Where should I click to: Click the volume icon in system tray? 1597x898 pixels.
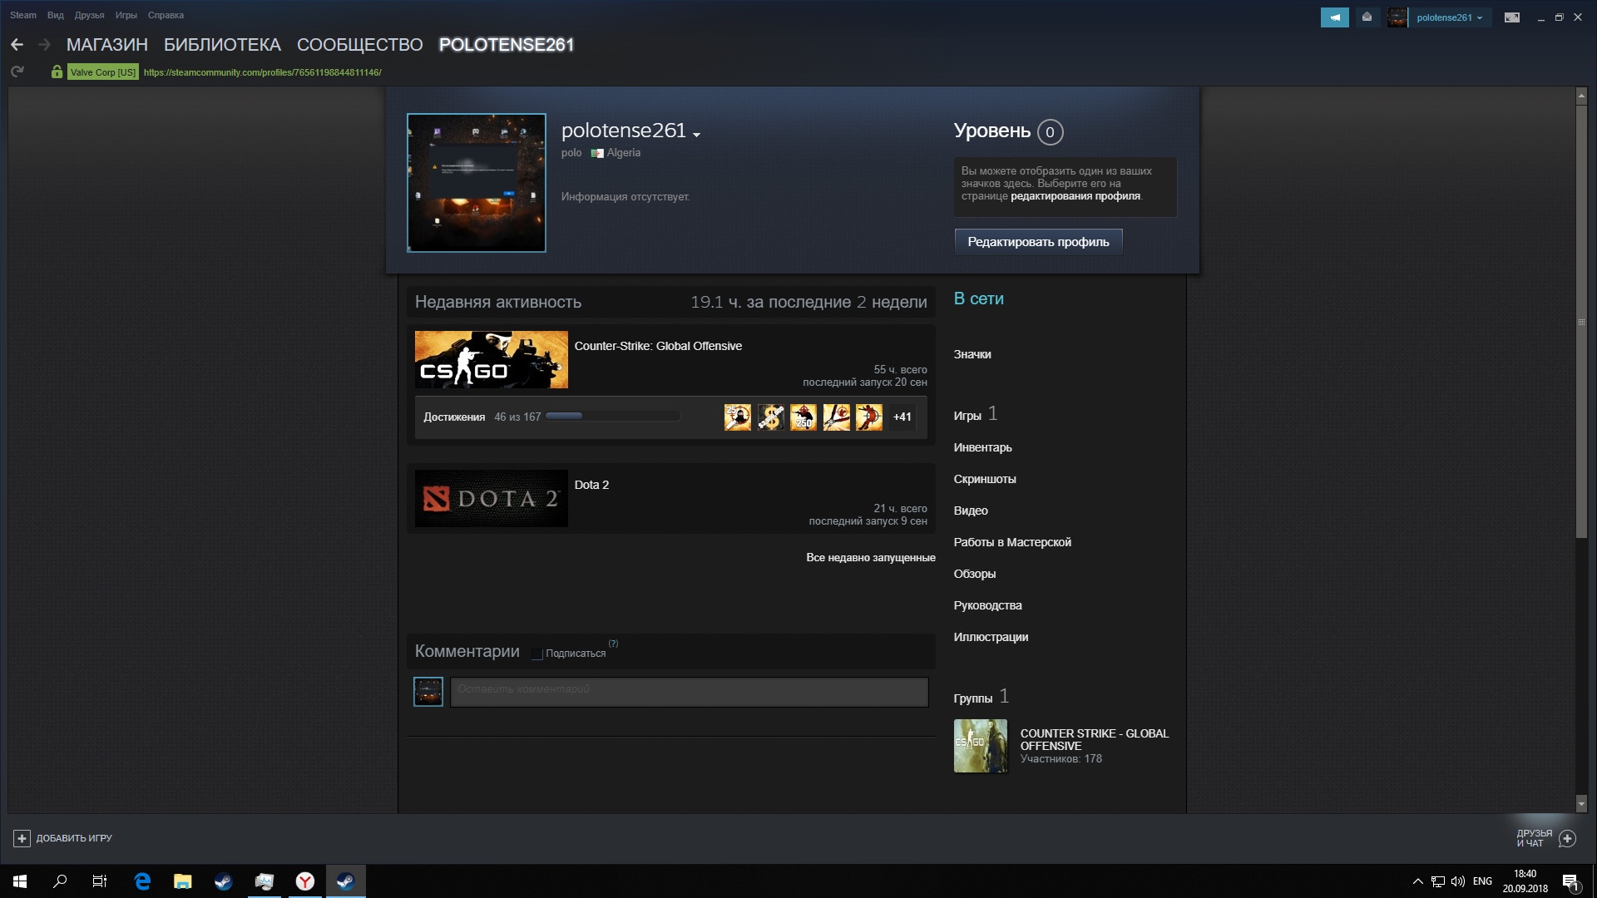pos(1458,881)
